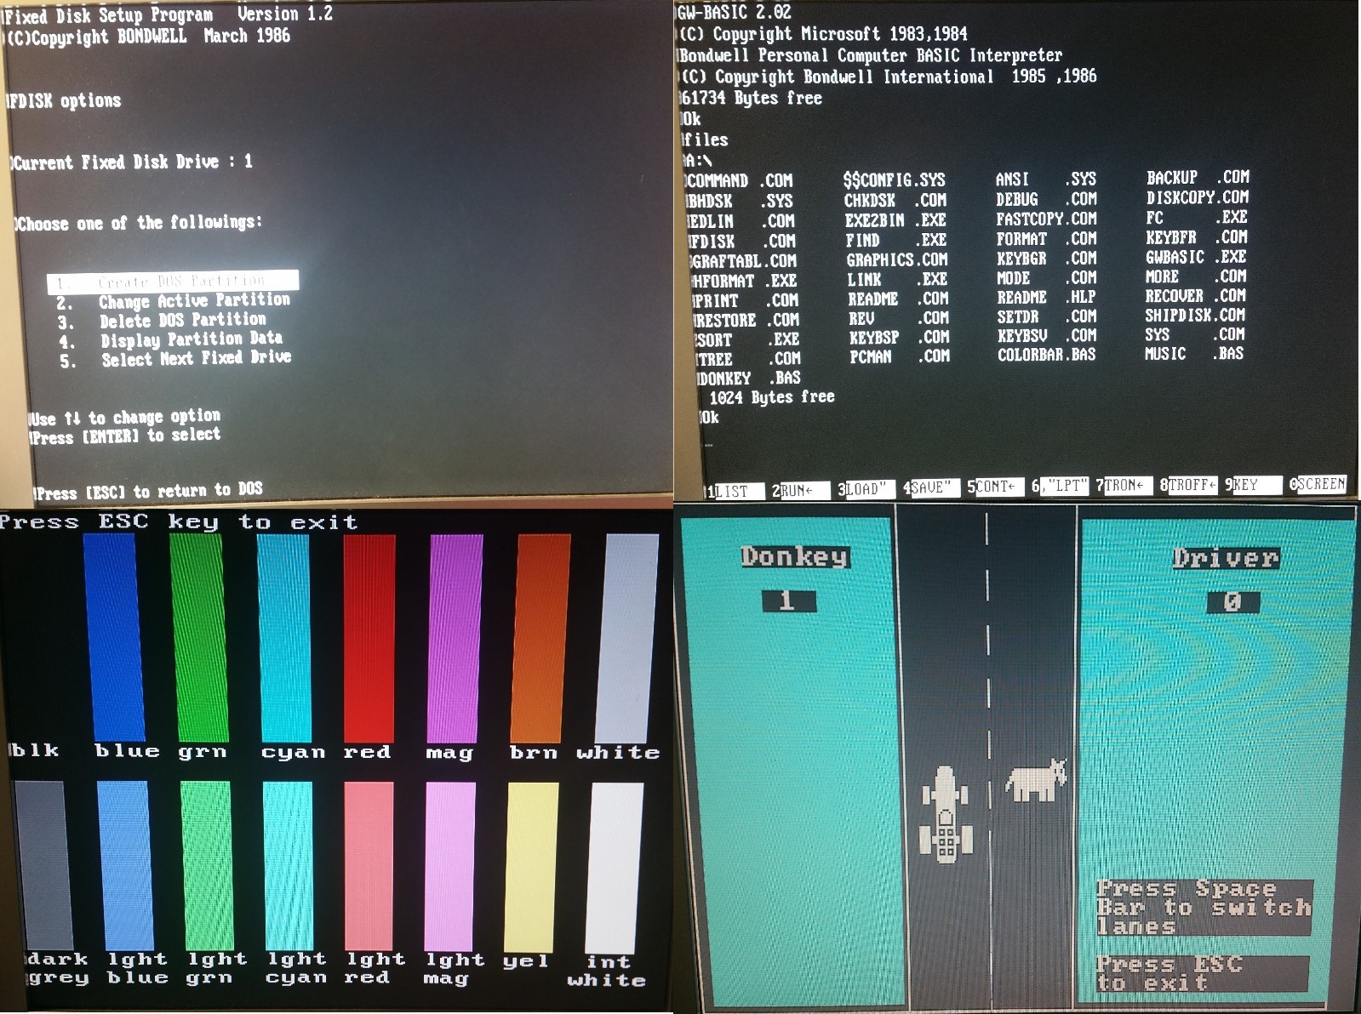
Task: Click the lght mag color bar
Action: (x=451, y=867)
